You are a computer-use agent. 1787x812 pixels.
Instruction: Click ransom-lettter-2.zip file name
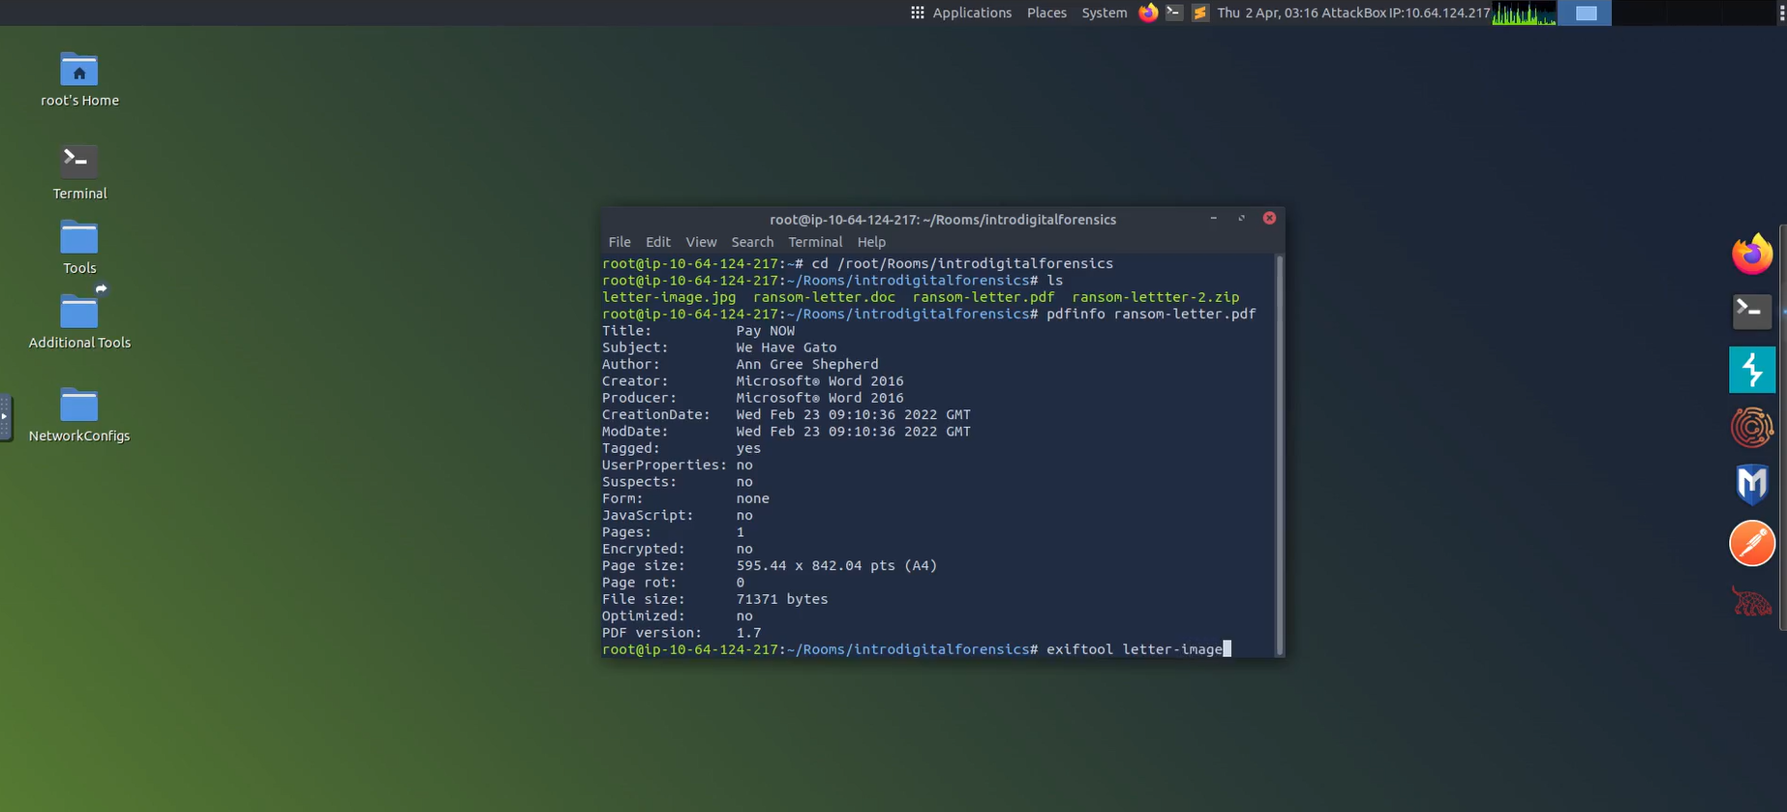pos(1156,297)
